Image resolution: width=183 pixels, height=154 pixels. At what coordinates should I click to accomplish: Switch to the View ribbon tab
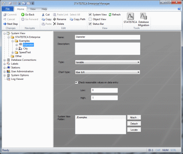coord(33,9)
